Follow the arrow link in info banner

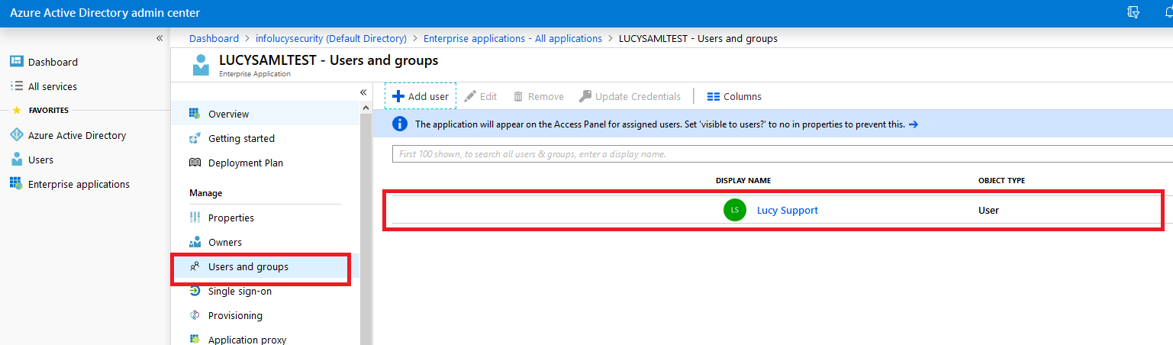[x=914, y=124]
